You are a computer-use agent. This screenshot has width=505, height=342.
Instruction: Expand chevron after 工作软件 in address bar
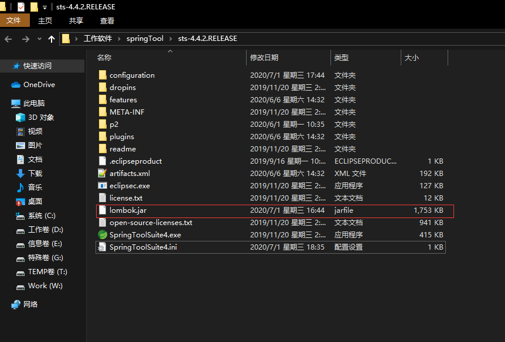(x=119, y=39)
